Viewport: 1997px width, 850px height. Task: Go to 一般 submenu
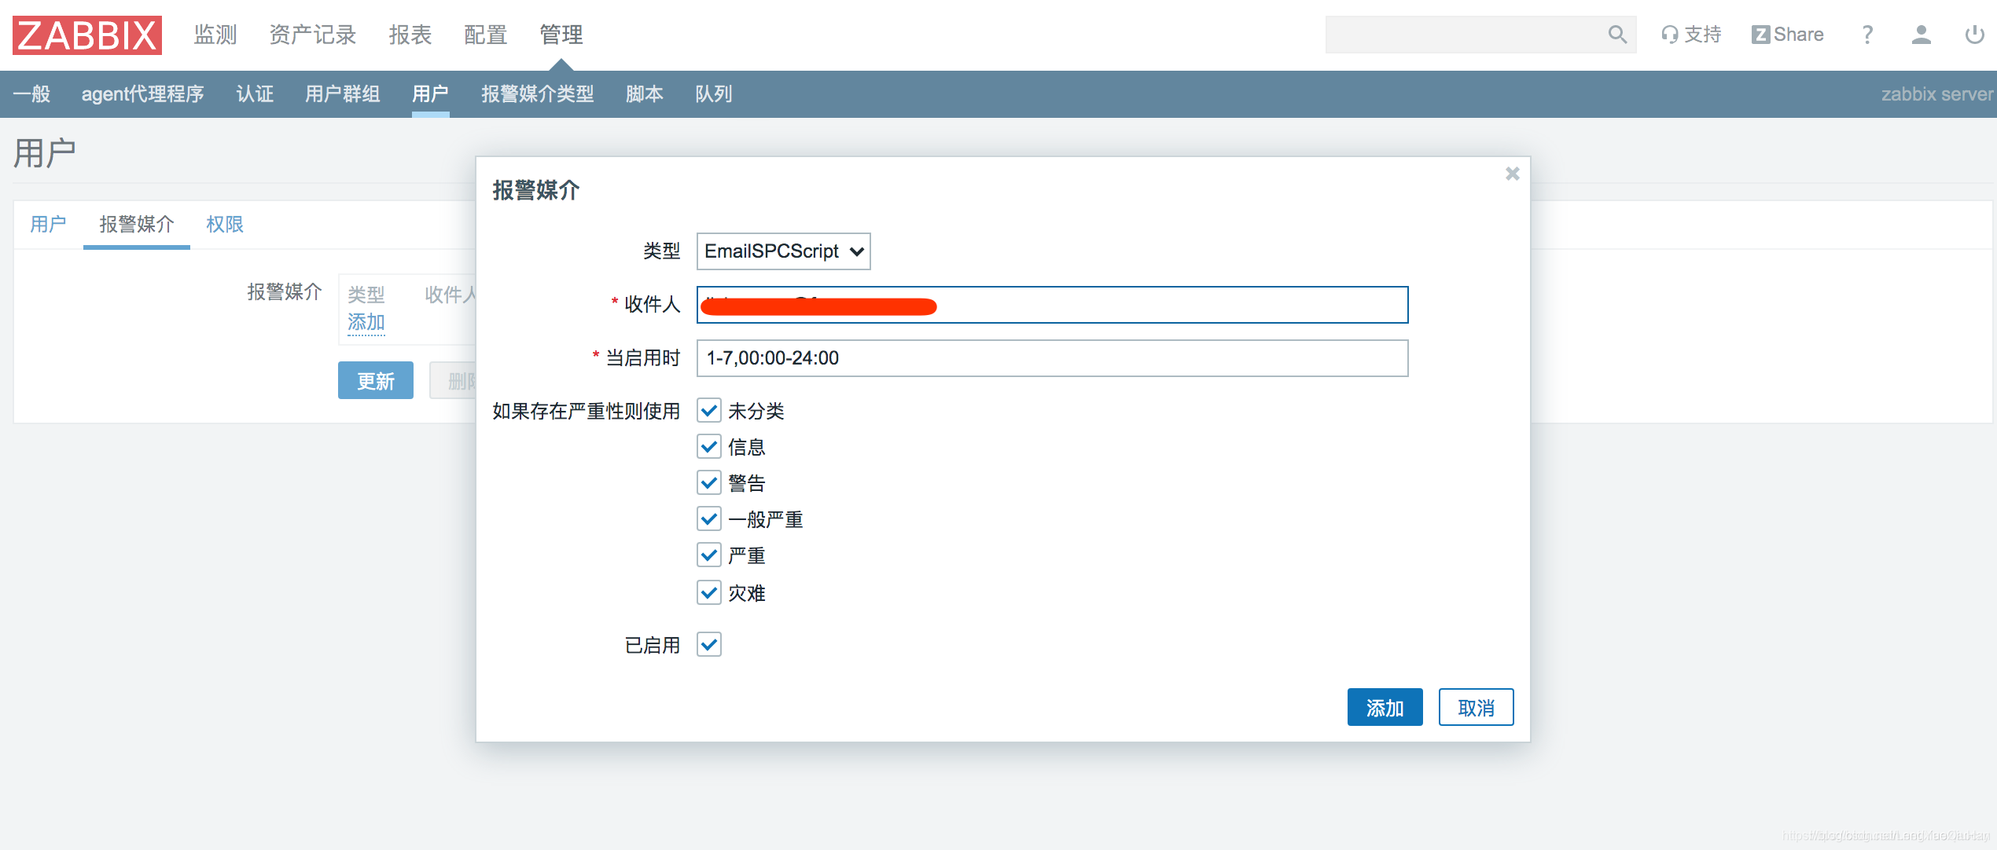tap(31, 94)
